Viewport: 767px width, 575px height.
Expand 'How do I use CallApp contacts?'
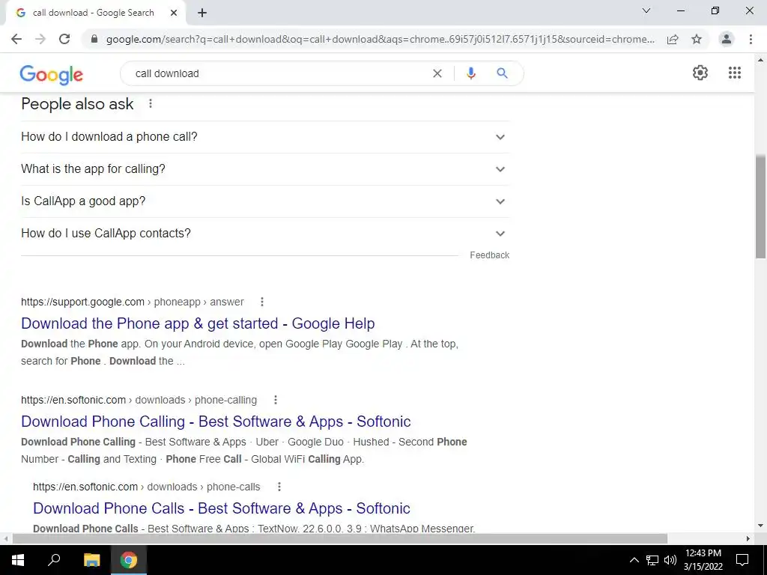(265, 234)
